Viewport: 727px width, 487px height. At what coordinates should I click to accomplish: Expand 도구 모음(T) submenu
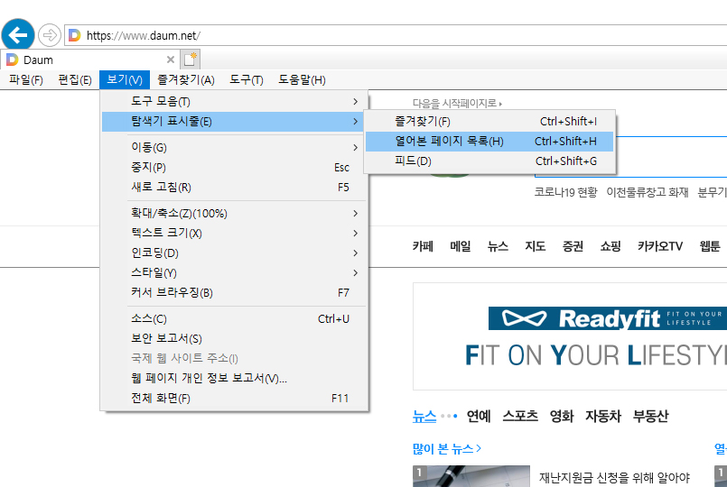tap(234, 101)
